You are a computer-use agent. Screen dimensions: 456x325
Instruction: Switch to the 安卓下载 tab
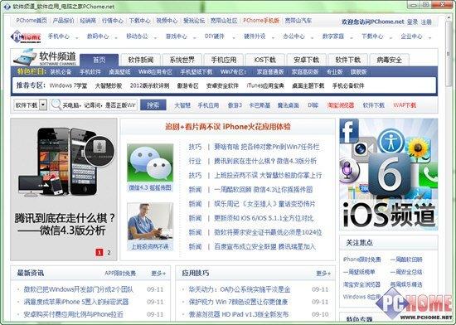306,60
